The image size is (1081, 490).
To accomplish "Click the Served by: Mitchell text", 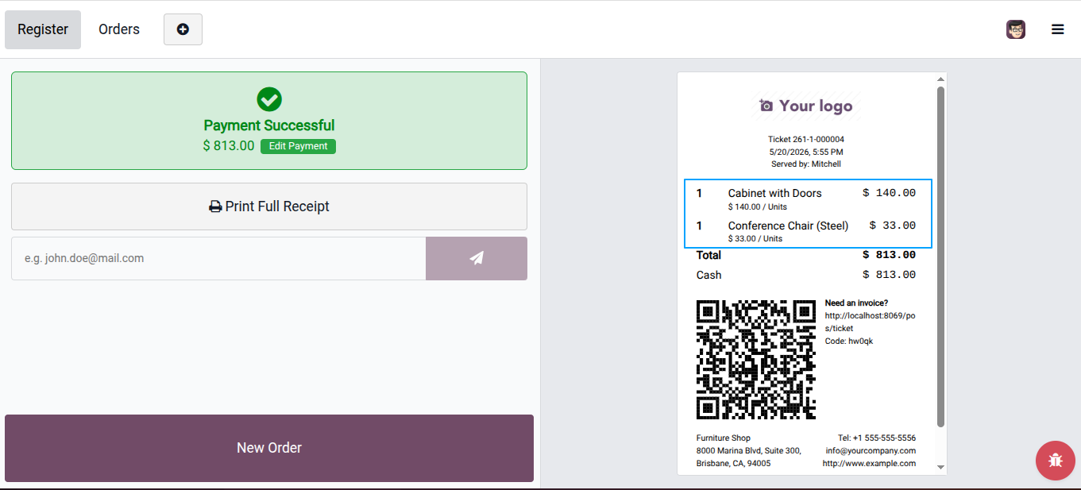I will pyautogui.click(x=806, y=164).
